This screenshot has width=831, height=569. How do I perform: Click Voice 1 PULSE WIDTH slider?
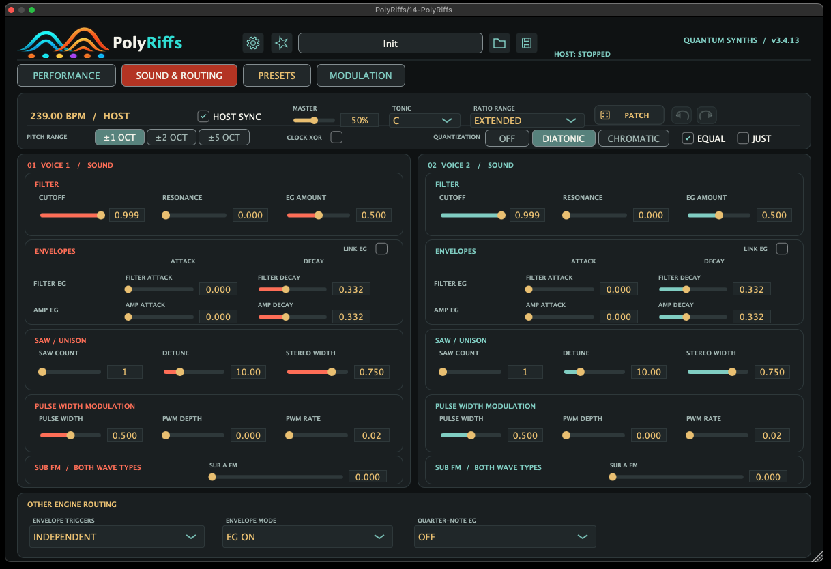coord(72,435)
